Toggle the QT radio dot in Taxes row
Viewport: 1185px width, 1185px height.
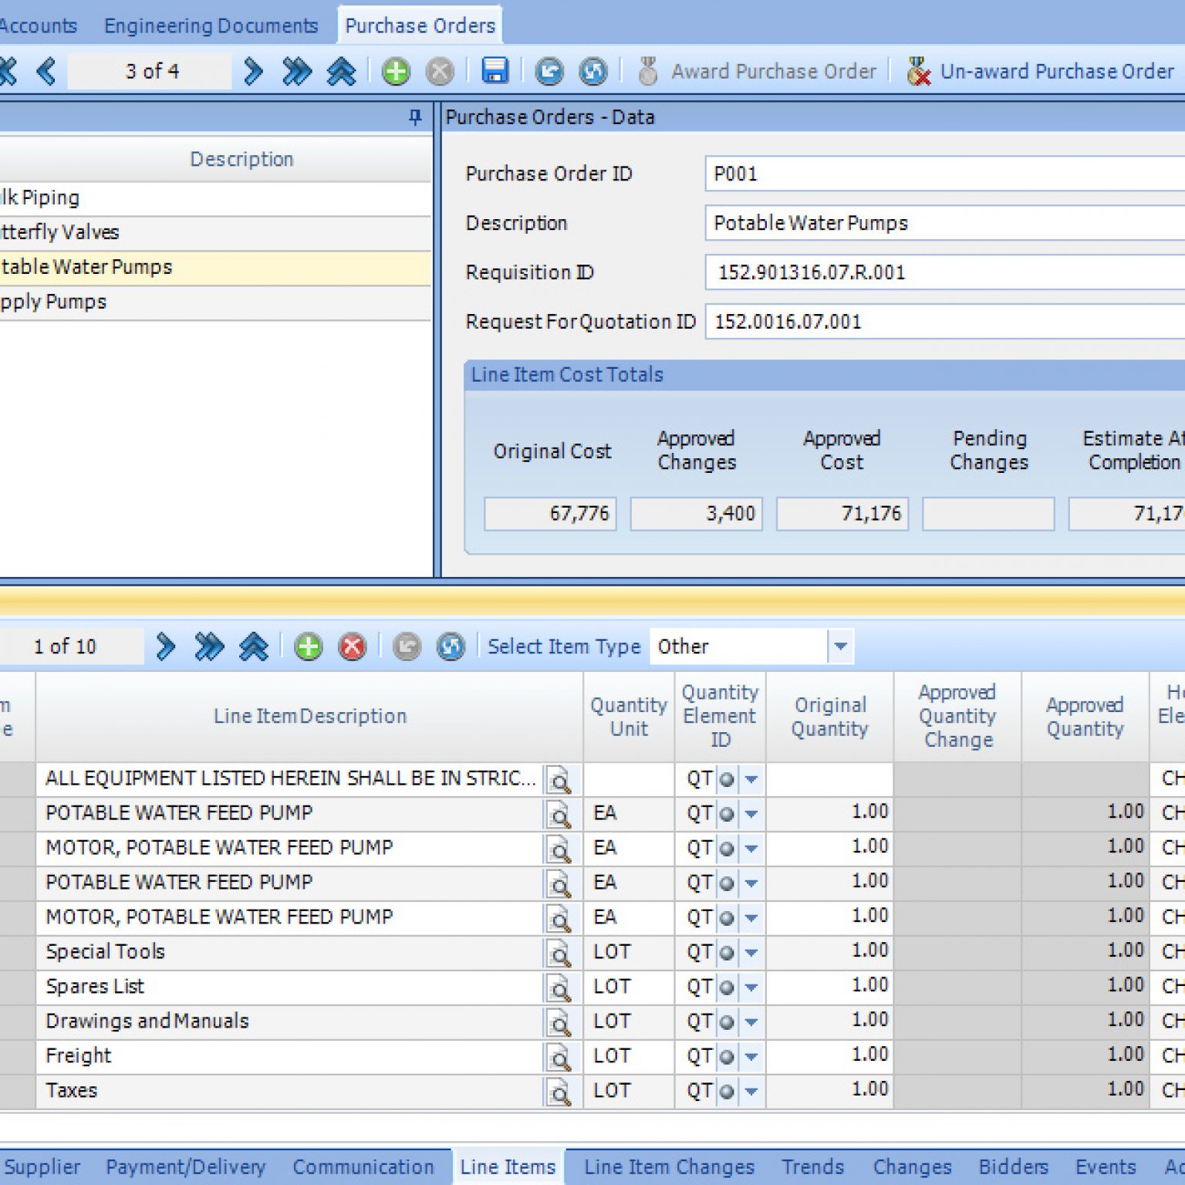(x=726, y=1092)
